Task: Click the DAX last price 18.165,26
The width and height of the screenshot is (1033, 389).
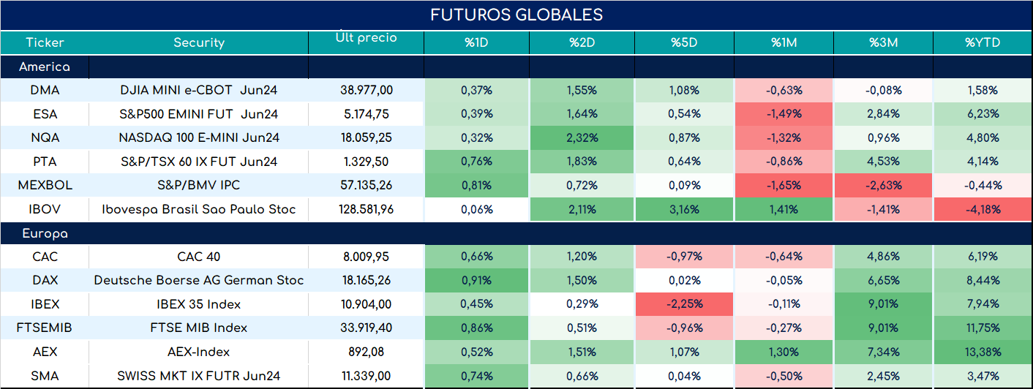Action: click(x=367, y=280)
